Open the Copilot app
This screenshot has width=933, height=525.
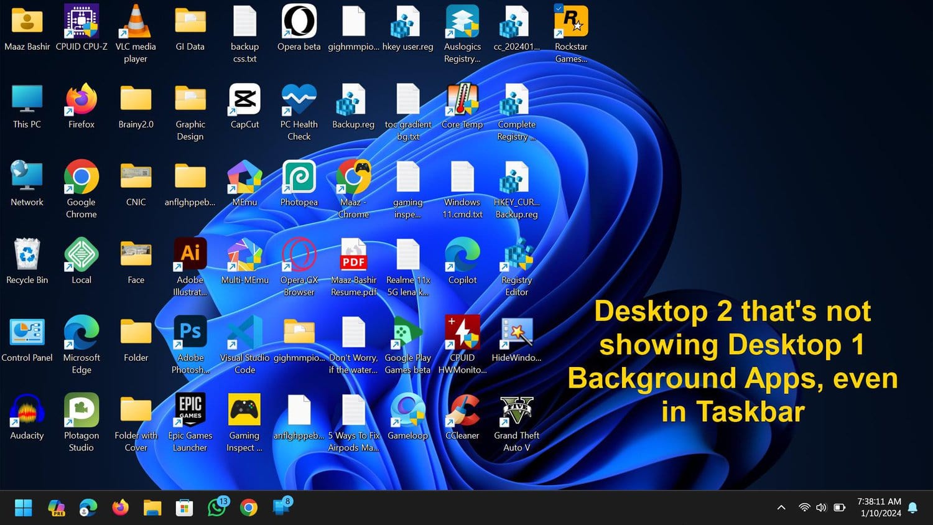pyautogui.click(x=462, y=254)
